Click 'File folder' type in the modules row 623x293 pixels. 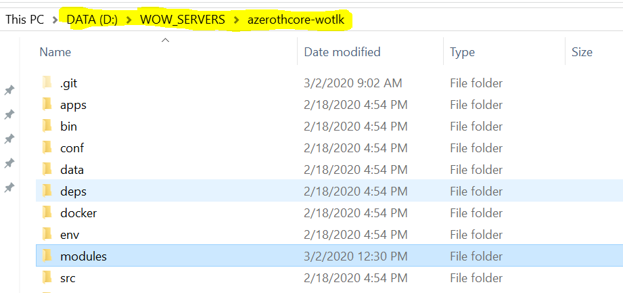476,256
